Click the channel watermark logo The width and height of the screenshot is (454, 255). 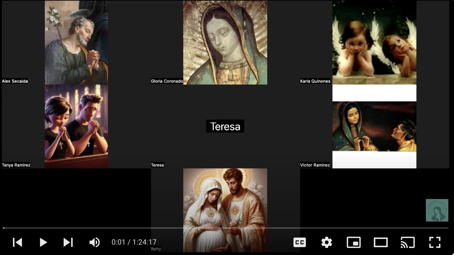point(437,210)
